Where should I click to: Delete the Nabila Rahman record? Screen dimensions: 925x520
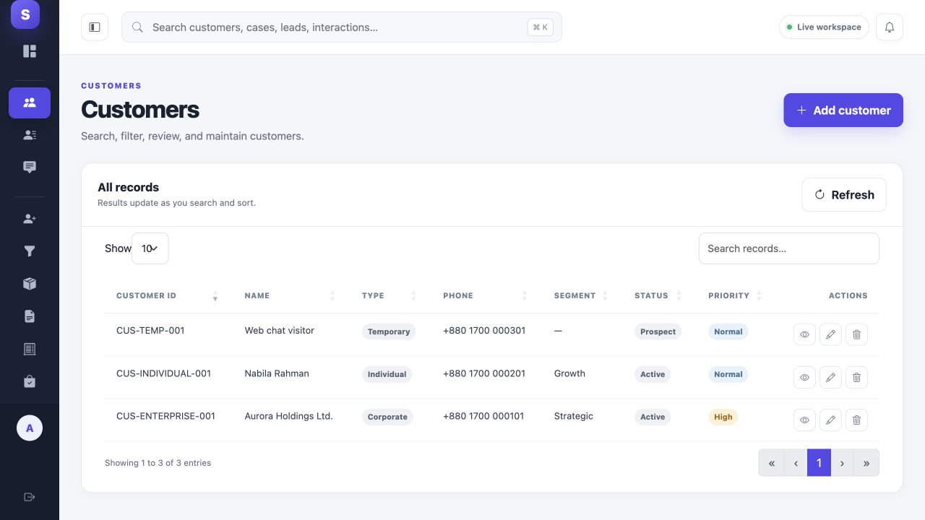point(856,377)
